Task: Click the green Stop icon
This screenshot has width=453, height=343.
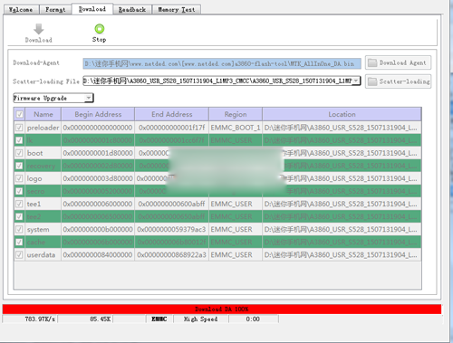Action: click(100, 29)
